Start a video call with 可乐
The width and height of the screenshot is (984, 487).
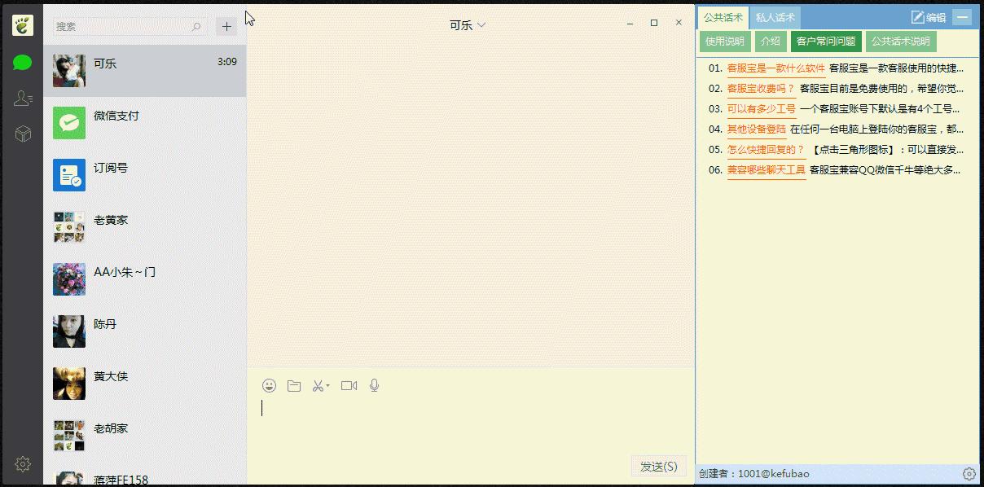point(349,385)
